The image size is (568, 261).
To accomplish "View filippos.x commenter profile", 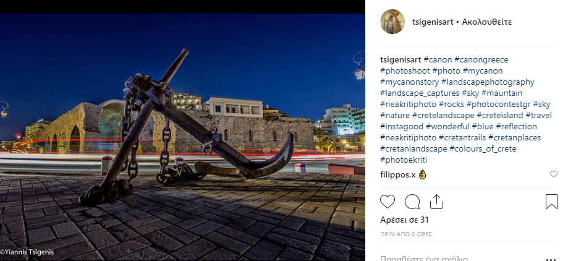I will pos(398,175).
